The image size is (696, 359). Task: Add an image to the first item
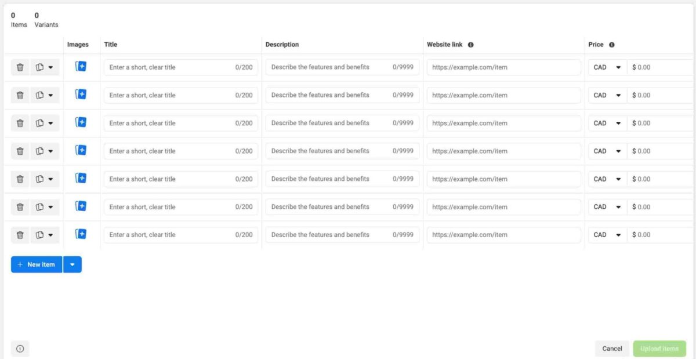pos(81,67)
